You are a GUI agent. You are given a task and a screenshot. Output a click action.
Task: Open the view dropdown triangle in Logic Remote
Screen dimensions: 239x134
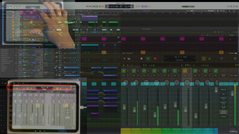[x=124, y=58]
